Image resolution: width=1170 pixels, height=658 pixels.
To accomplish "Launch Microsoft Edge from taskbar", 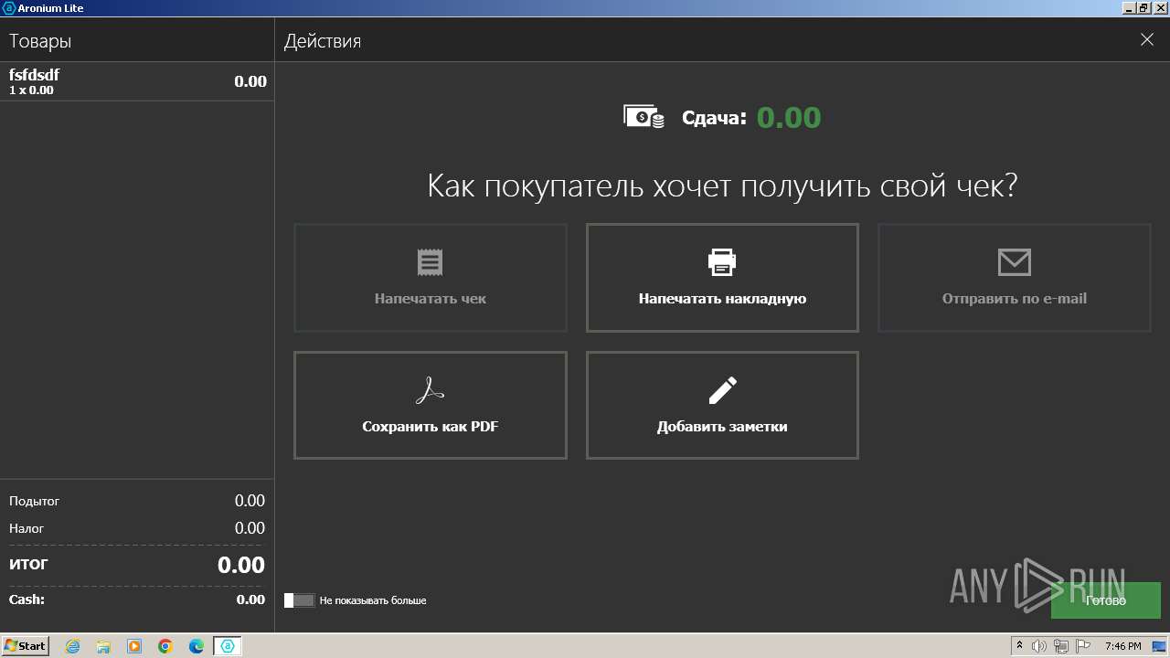I will [196, 646].
